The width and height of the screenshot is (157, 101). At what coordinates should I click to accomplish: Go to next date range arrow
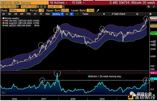click(45, 7)
